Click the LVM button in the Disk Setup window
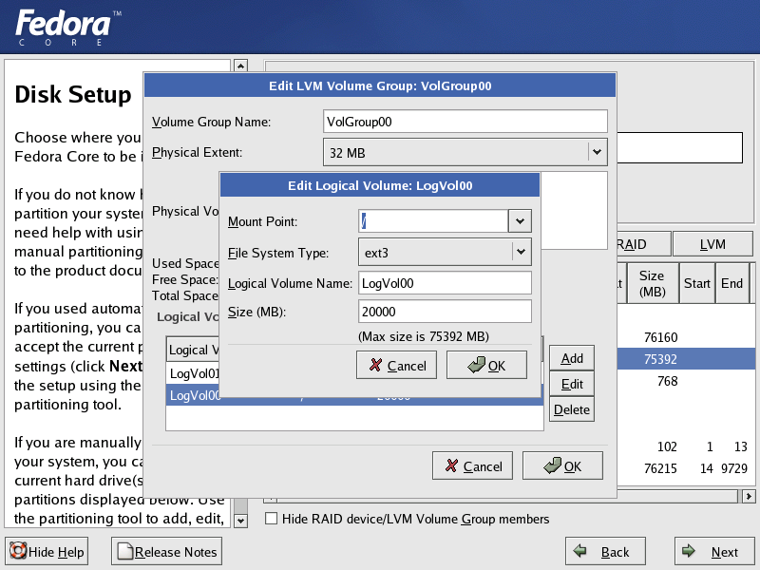This screenshot has height=570, width=760. pos(712,244)
